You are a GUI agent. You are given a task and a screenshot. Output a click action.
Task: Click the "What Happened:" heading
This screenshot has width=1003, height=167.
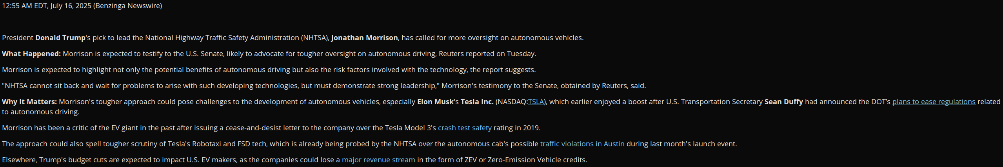31,54
